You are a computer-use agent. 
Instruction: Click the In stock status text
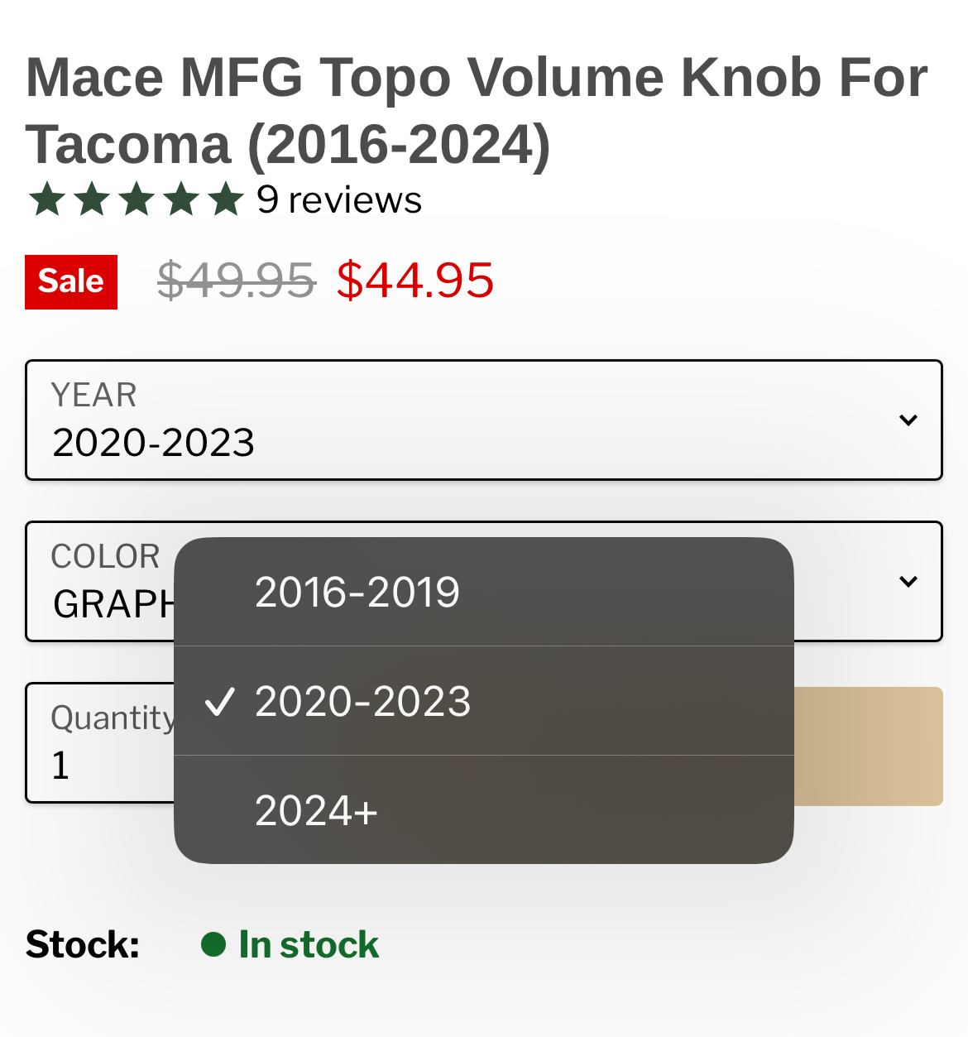[x=309, y=944]
